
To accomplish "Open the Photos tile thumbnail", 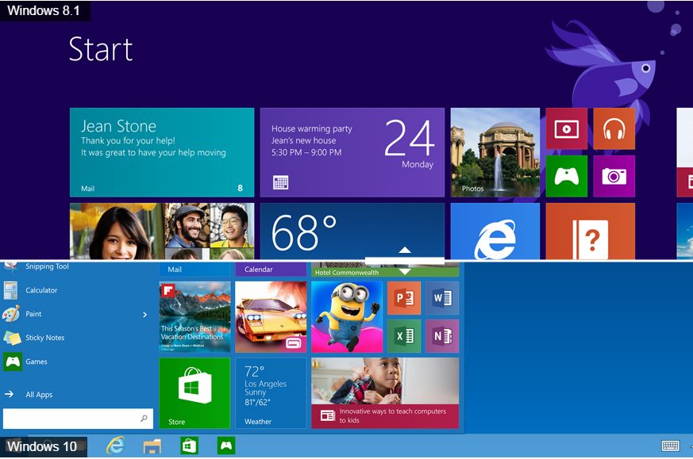I will 495,152.
